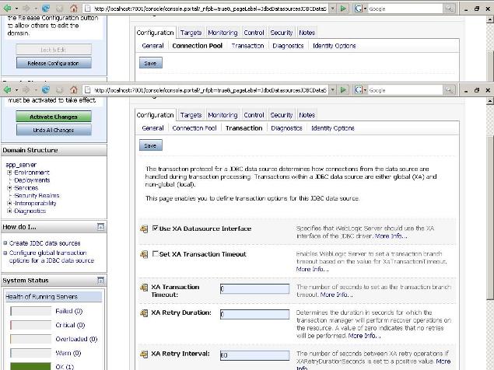This screenshot has height=370, width=494.
Task: Minimize the System Status panel
Action: click(100, 281)
